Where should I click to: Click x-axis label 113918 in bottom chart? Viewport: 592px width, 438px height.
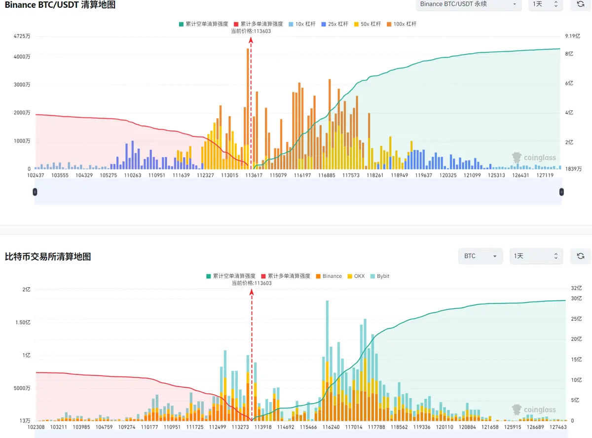pos(262,428)
